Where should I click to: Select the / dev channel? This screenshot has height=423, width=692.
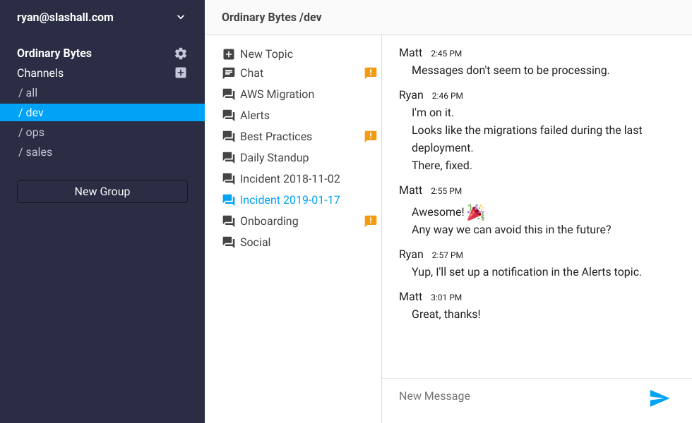click(x=102, y=112)
